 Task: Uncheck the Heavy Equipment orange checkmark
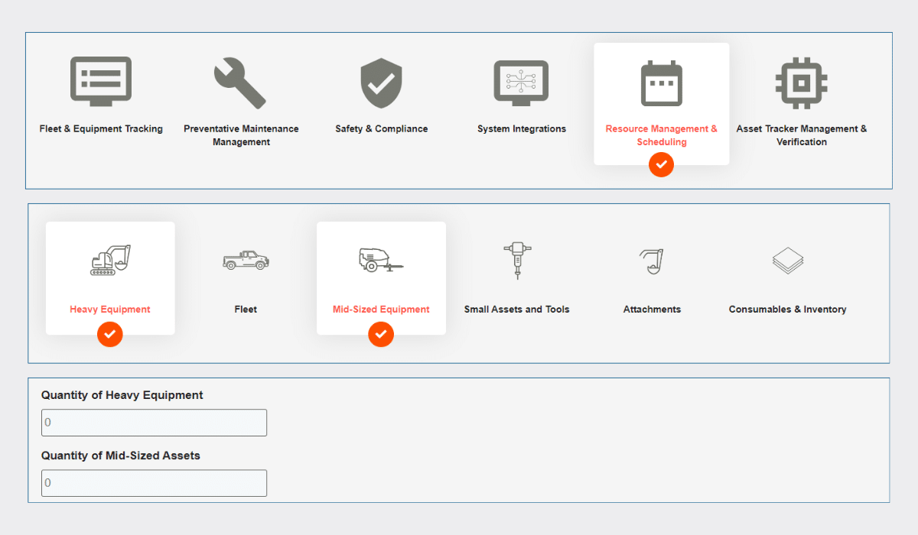click(x=110, y=334)
